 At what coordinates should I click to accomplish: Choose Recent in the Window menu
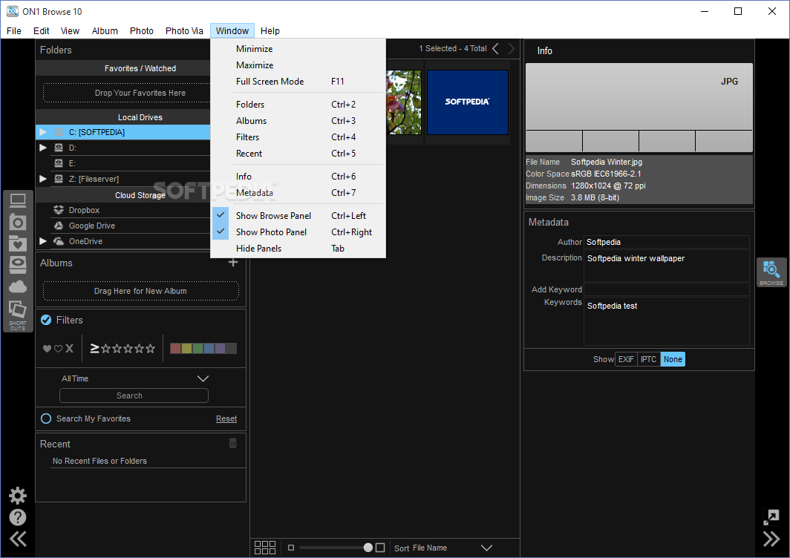298,154
